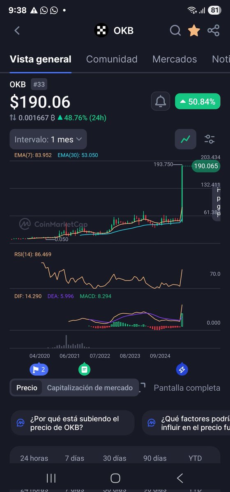Open chart indicator settings sliders icon
This screenshot has height=492, width=230.
(209, 139)
